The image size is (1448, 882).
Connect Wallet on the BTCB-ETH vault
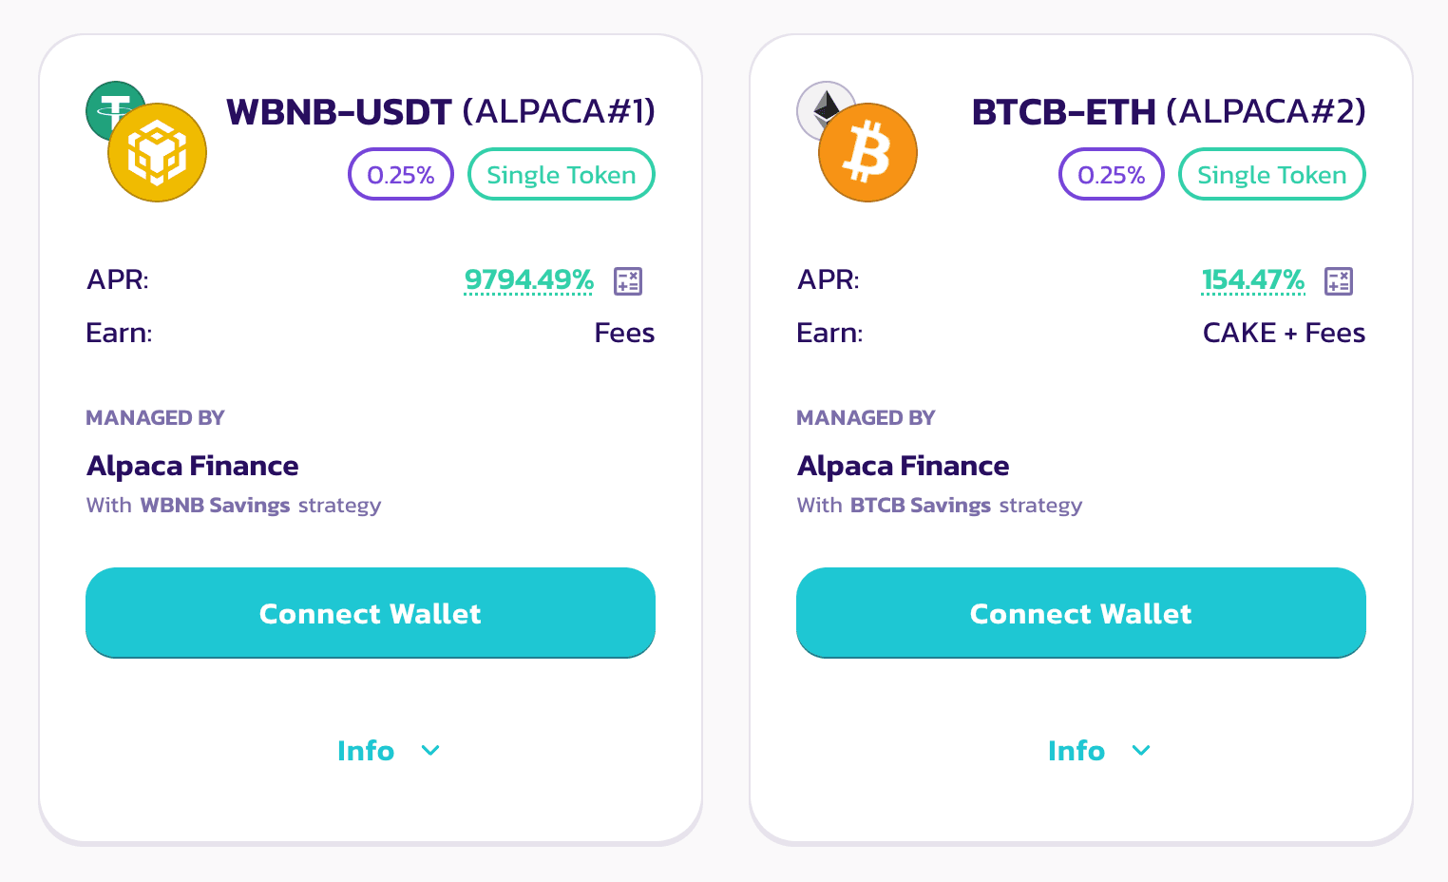click(x=1081, y=613)
